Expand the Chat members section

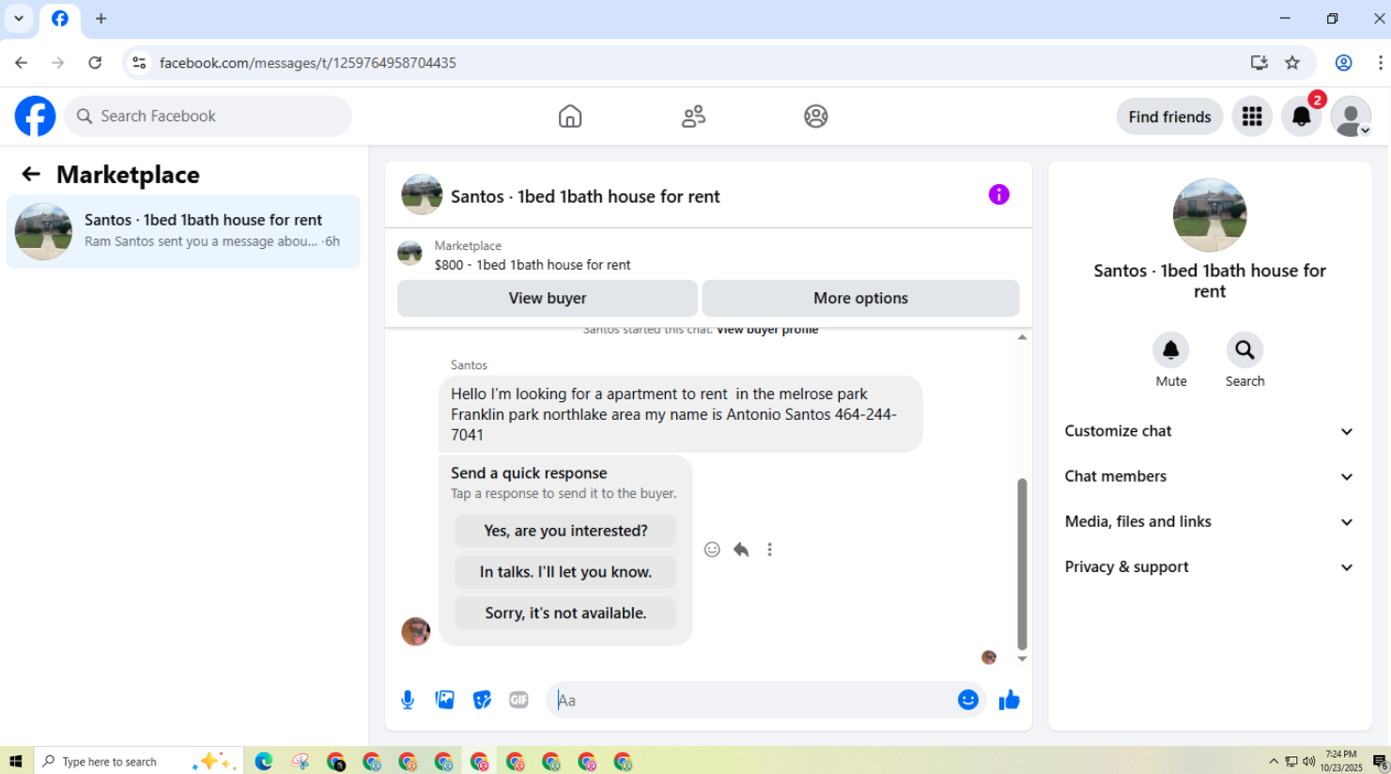tap(1210, 476)
